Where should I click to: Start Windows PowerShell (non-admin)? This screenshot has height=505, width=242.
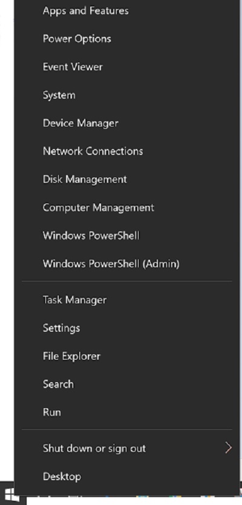[x=91, y=236]
